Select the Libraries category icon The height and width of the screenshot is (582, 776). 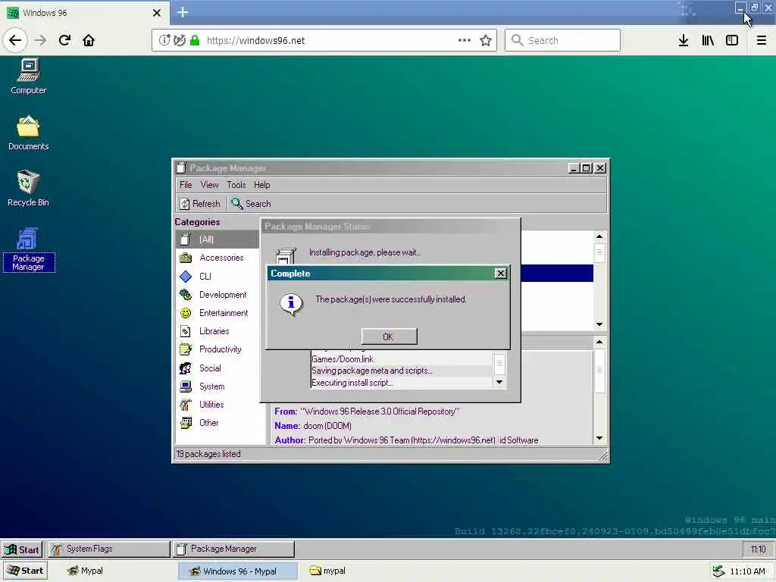coord(186,331)
